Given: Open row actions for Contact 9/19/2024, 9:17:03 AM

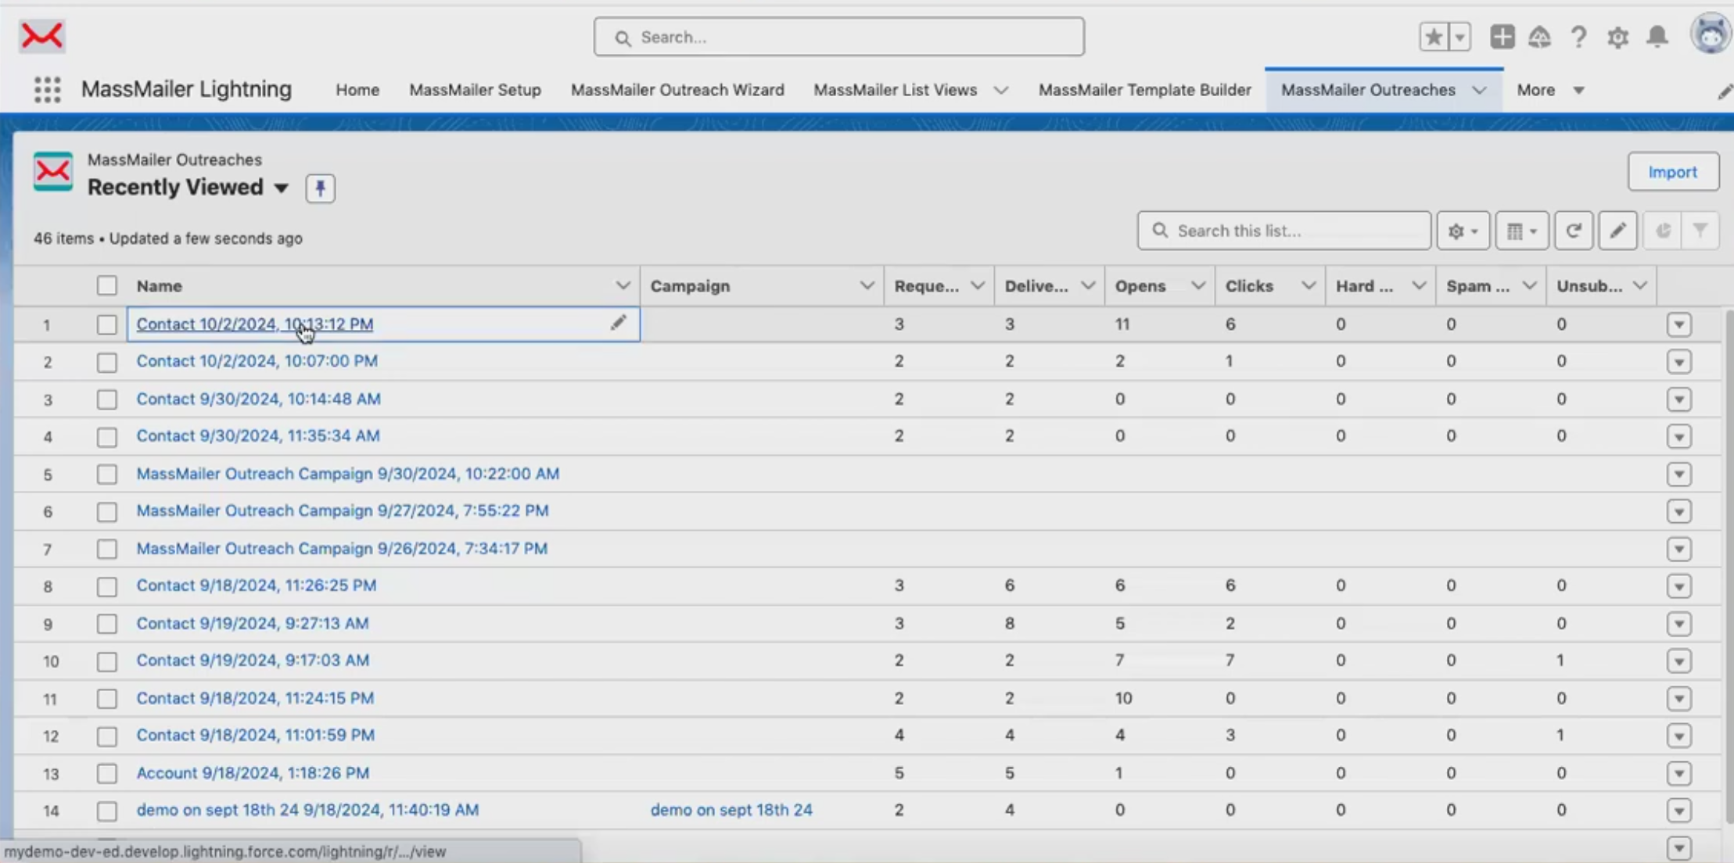Looking at the screenshot, I should (x=1679, y=661).
